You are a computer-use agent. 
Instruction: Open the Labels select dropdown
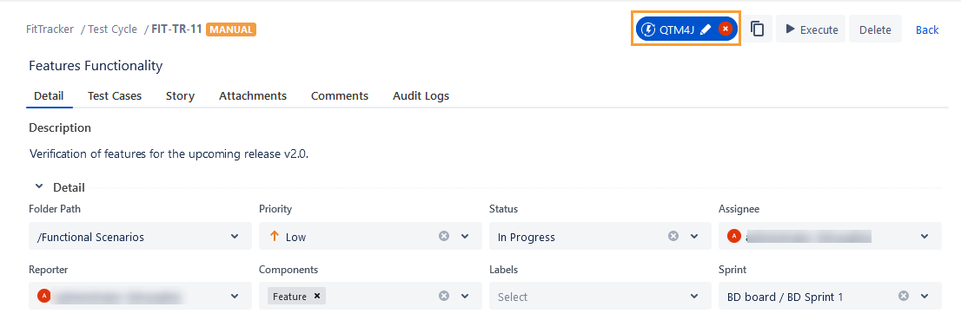point(600,296)
